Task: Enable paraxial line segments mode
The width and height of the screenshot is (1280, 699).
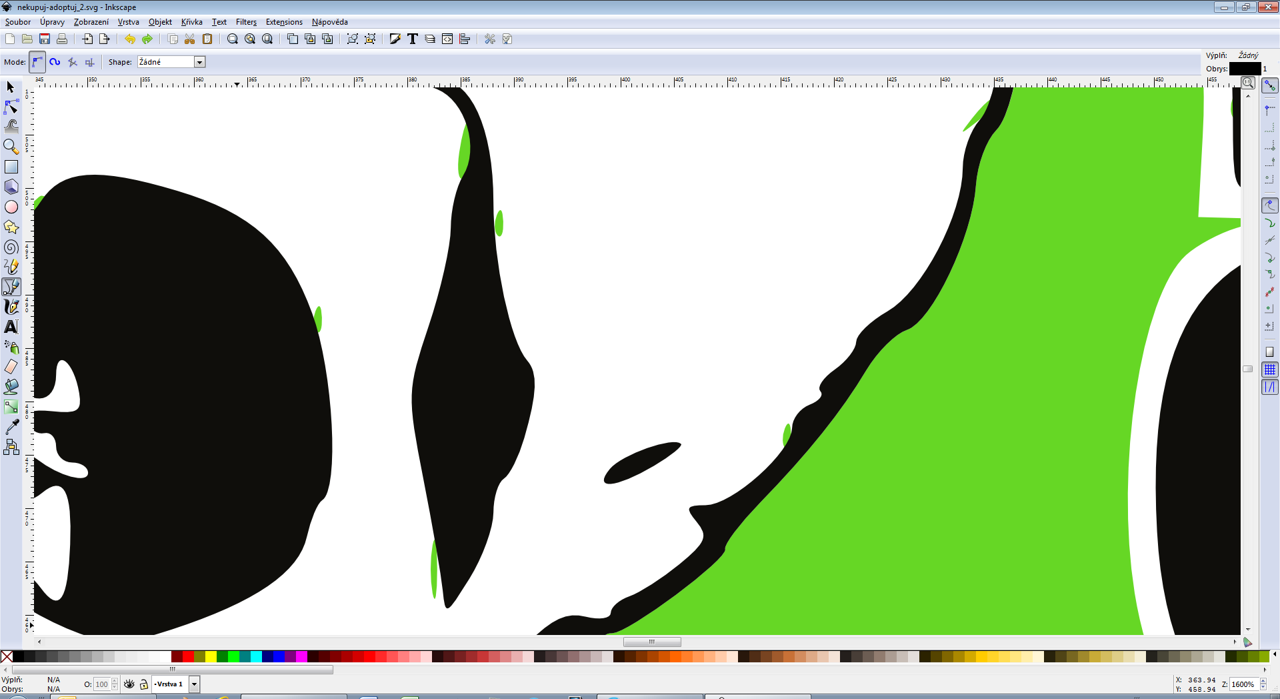Action: (90, 62)
